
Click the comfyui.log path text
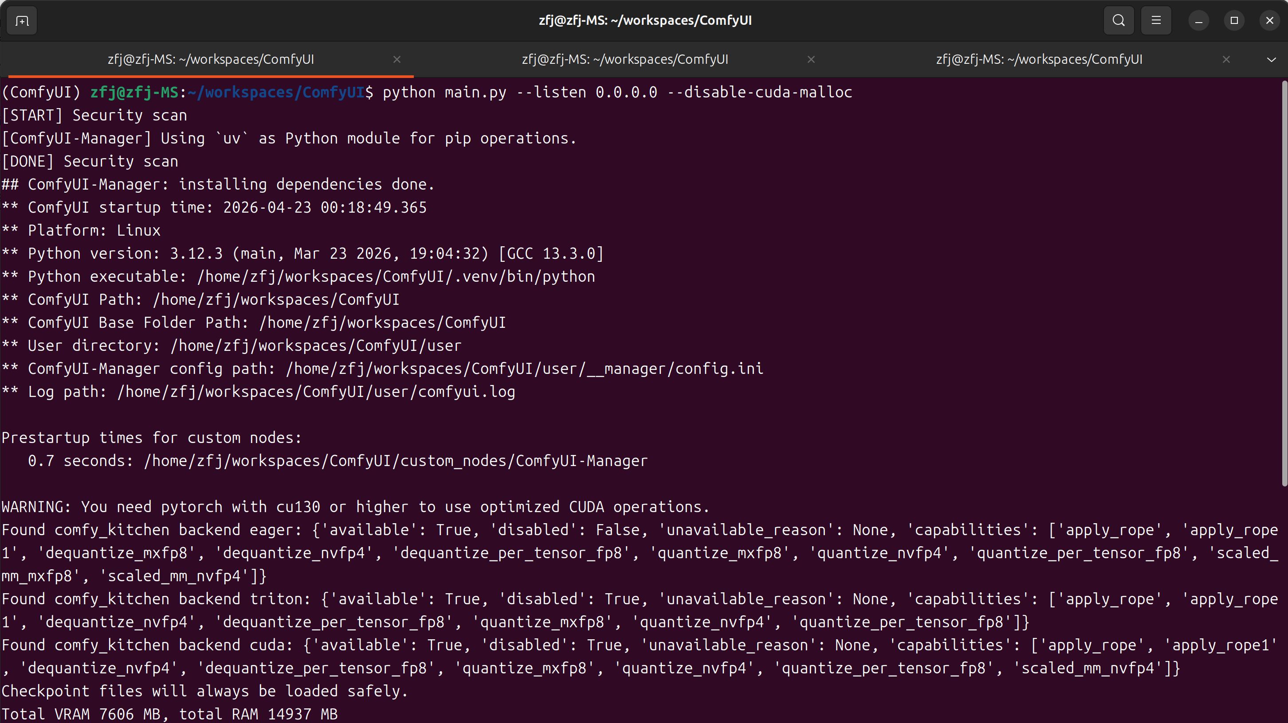(x=466, y=392)
